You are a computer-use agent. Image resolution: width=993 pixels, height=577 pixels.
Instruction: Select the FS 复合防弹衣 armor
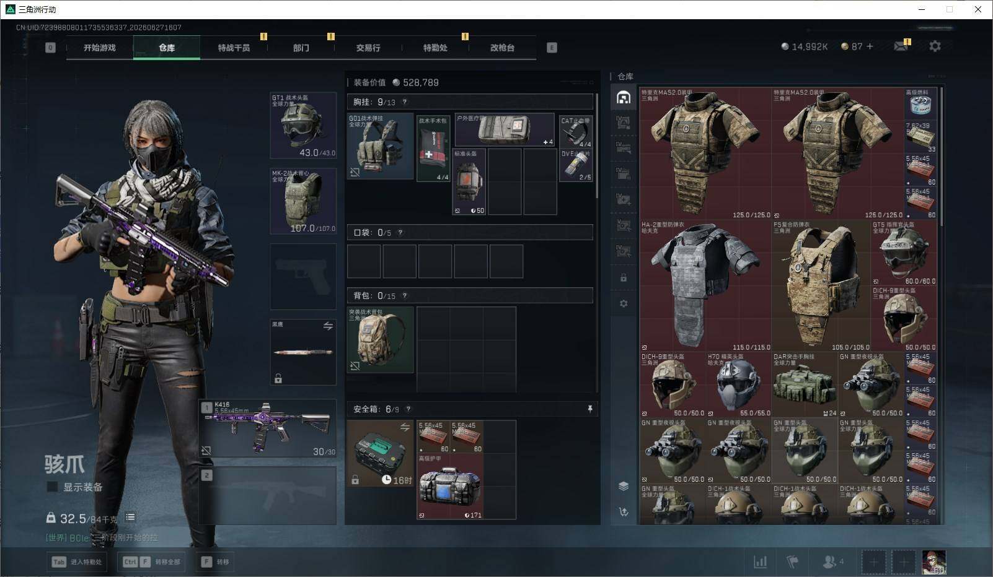coord(821,285)
